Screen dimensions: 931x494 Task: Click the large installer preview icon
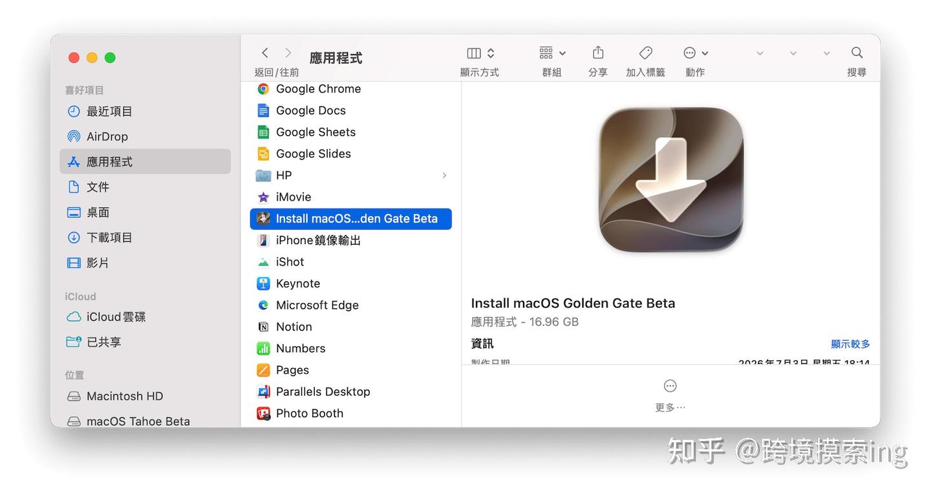click(671, 180)
